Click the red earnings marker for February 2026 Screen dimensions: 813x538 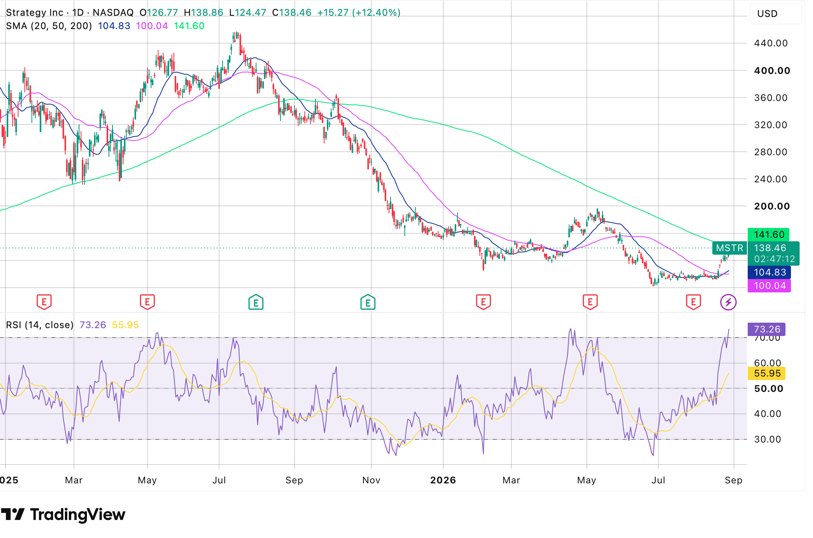[x=483, y=302]
